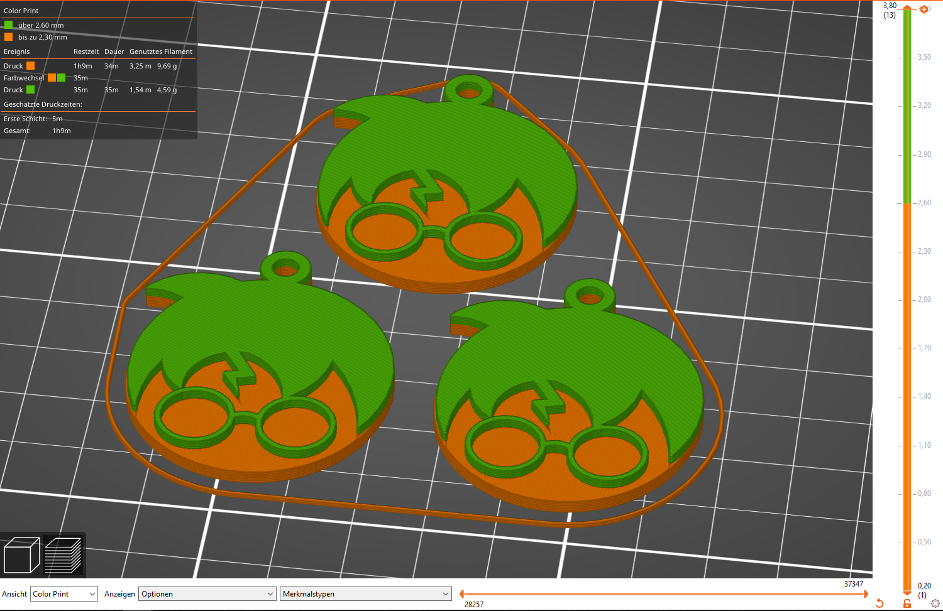Open the Optionen display dropdown

[x=207, y=593]
